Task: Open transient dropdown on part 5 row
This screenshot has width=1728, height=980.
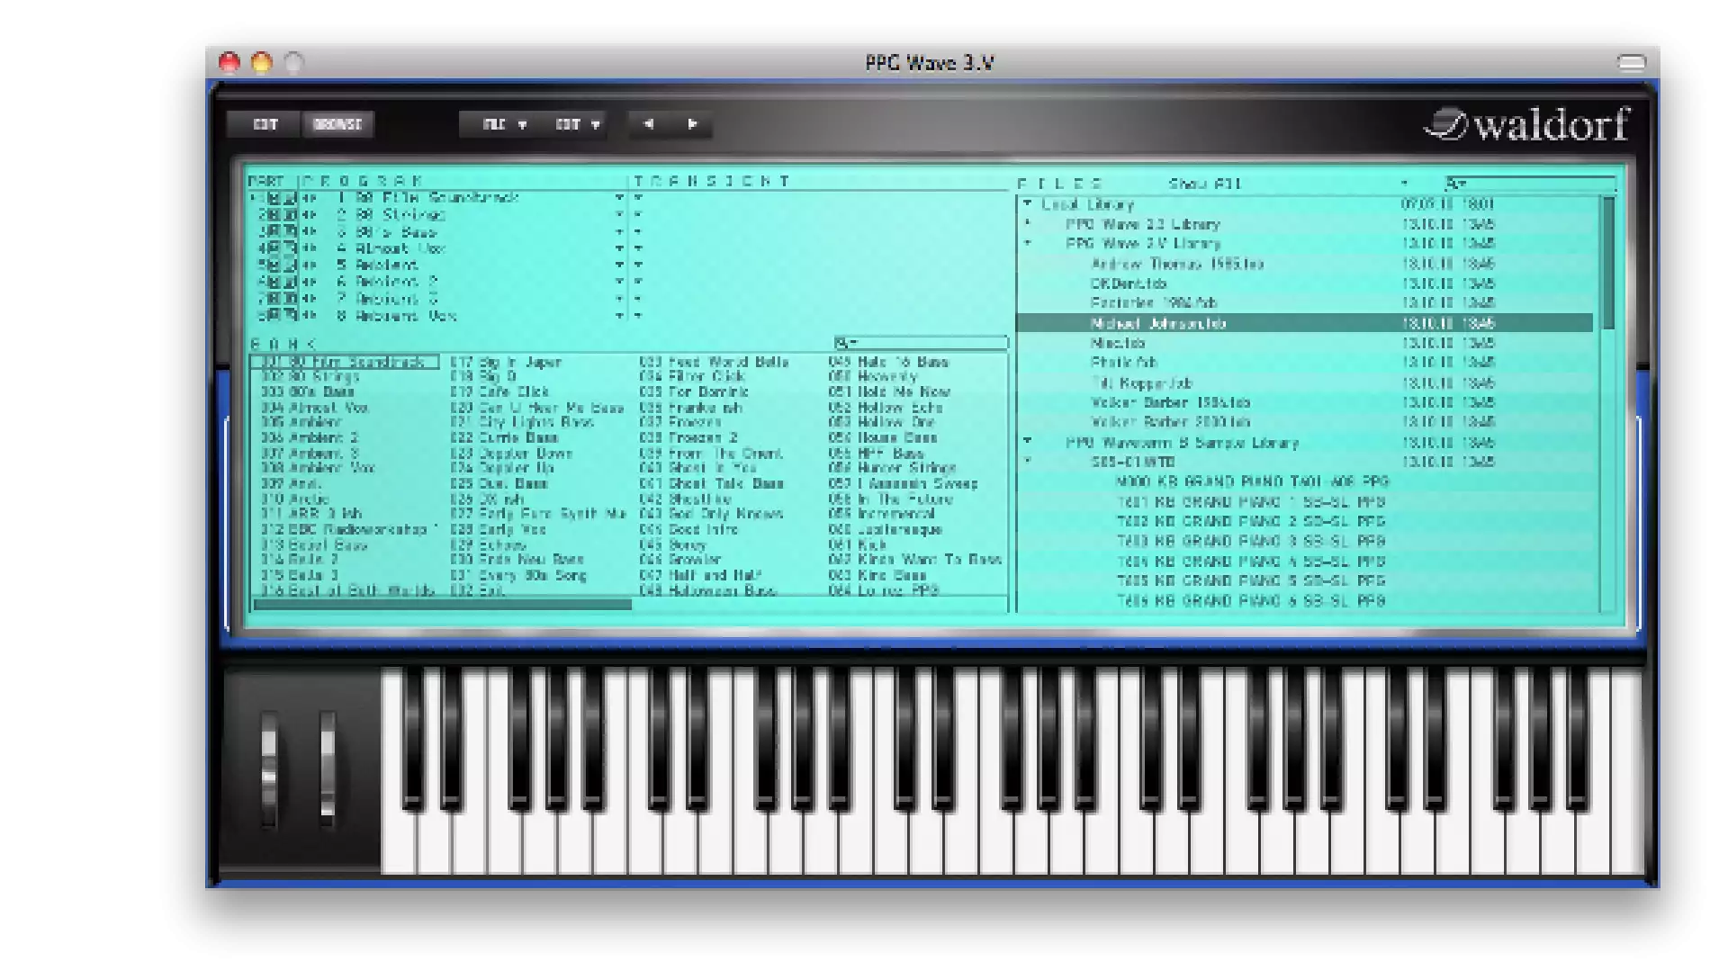Action: coord(638,265)
